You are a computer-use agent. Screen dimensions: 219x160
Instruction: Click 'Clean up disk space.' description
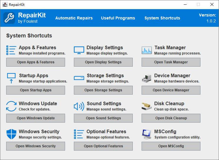171,109
